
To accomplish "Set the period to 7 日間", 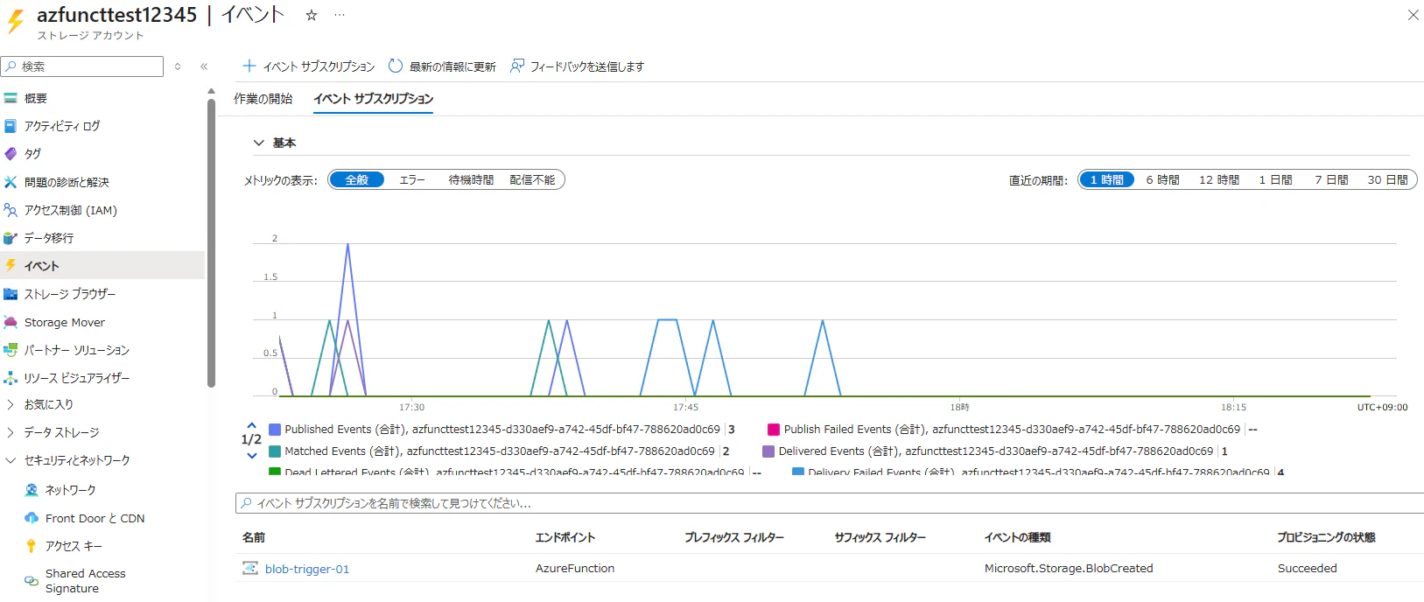I will pos(1331,180).
